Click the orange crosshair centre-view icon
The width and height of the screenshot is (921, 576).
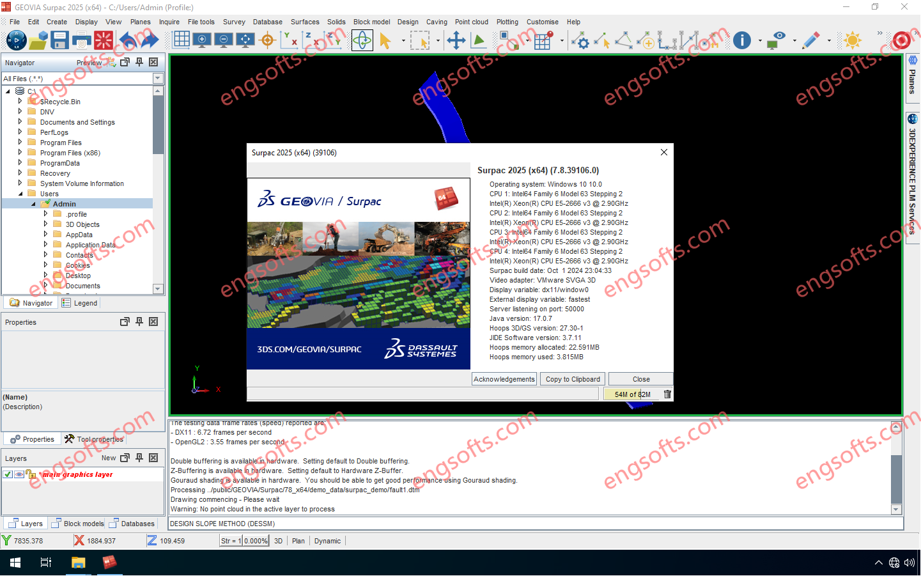tap(268, 40)
